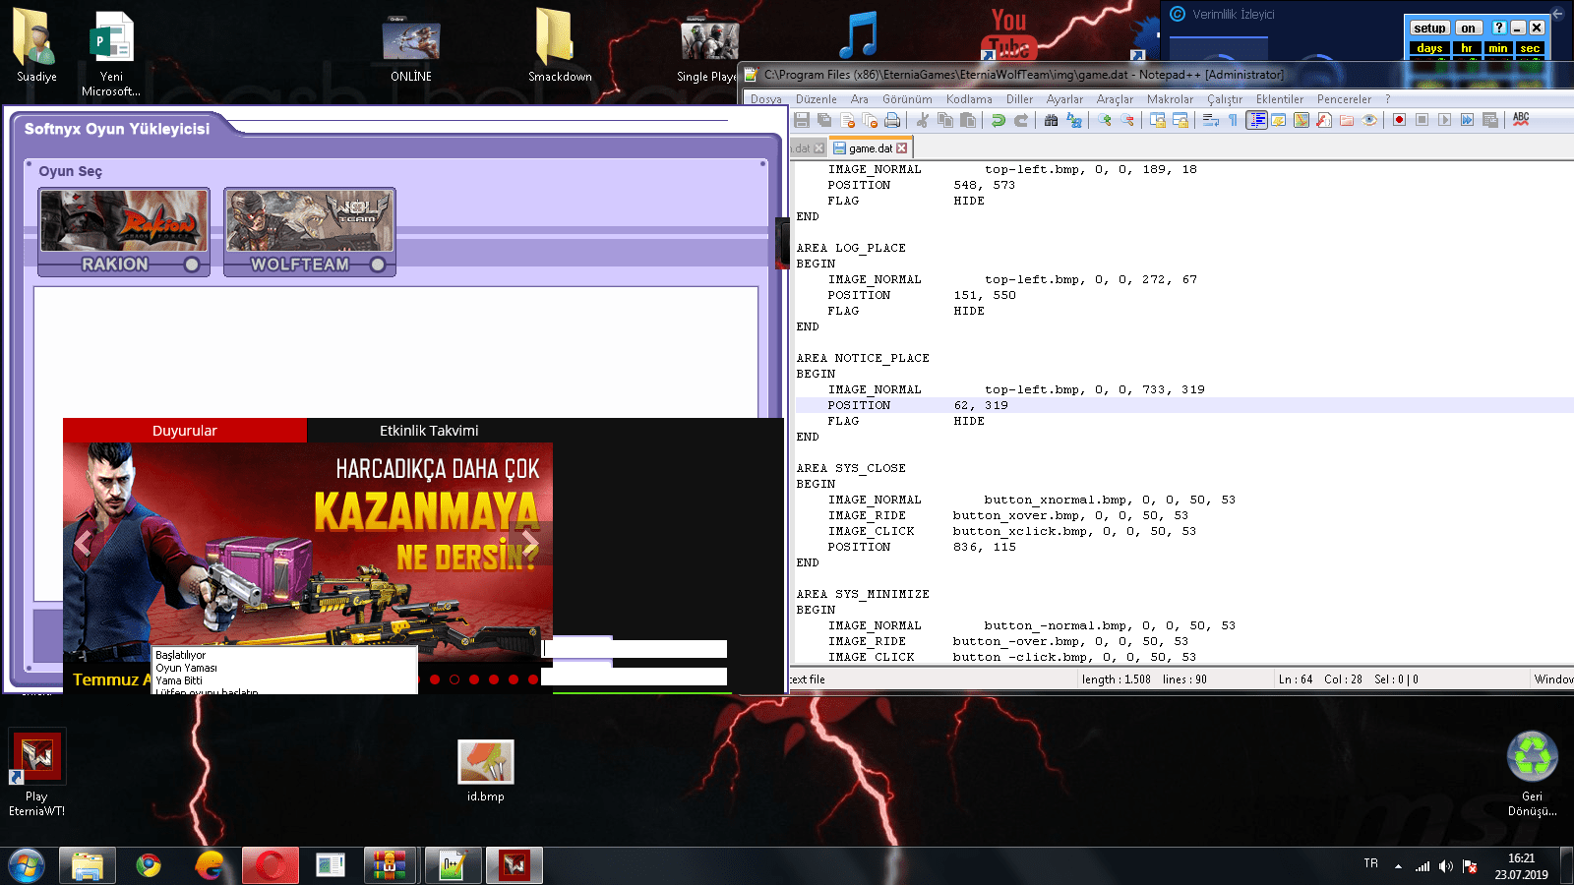Click the TR language indicator
The height and width of the screenshot is (885, 1574).
(x=1370, y=863)
